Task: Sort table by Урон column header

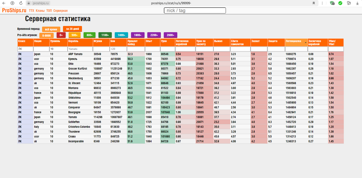Action: [167, 43]
